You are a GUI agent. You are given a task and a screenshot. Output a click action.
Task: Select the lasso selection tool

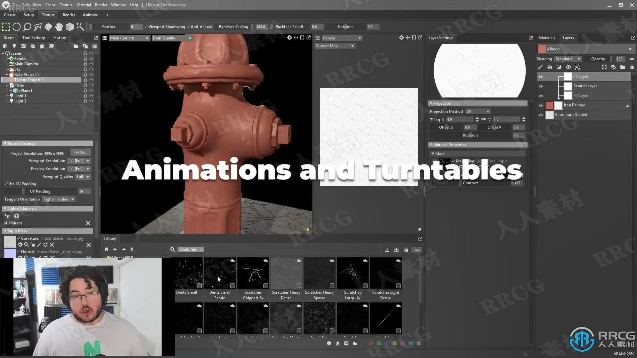tap(27, 27)
